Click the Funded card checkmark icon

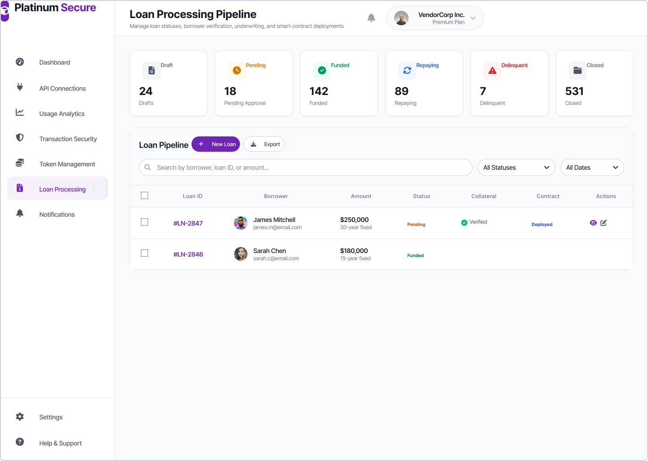tap(322, 71)
